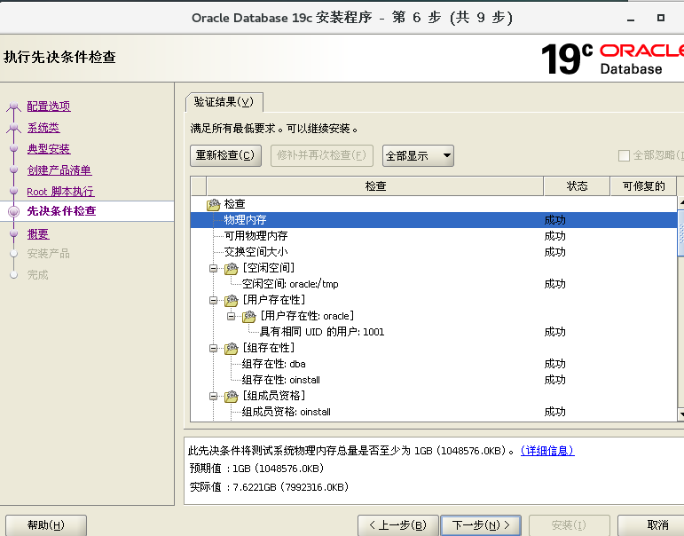Click the step bullet beside 概要
This screenshot has width=684, height=536.
(x=14, y=234)
